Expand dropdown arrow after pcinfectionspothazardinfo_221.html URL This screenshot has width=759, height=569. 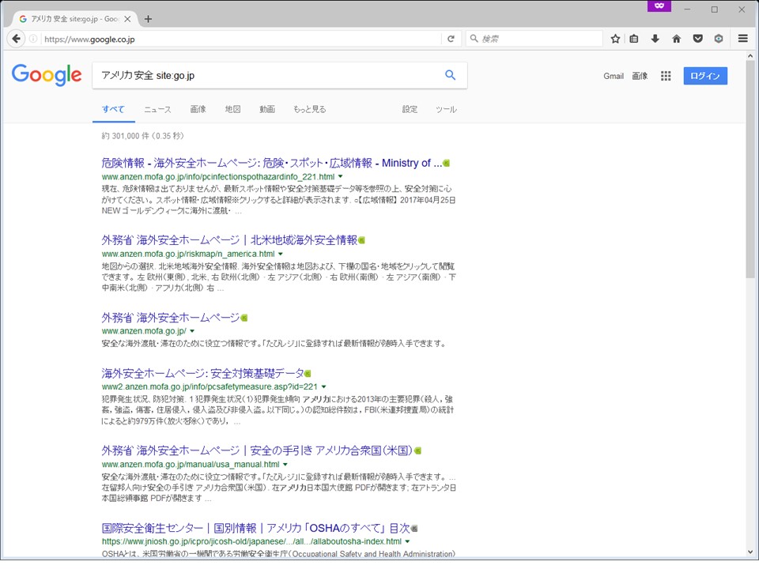pos(340,177)
